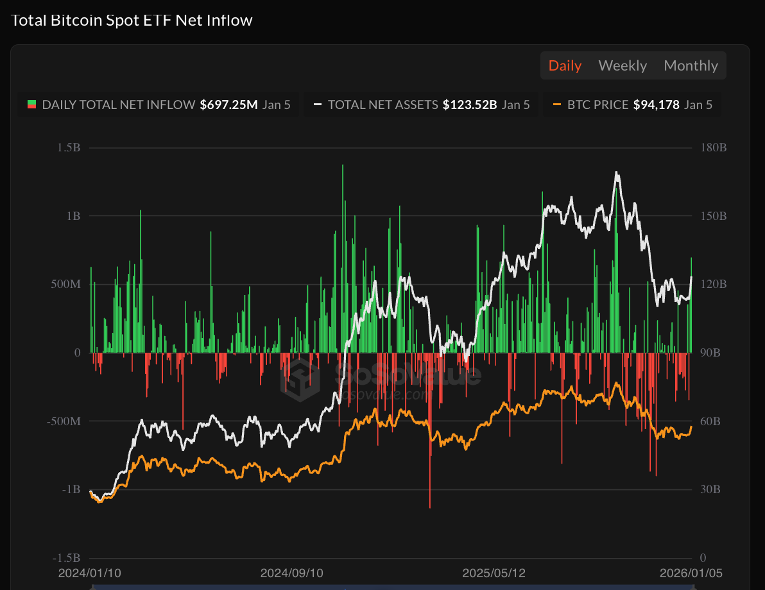The width and height of the screenshot is (765, 590).
Task: Select the 2024/09/10 x-axis date label
Action: (292, 573)
